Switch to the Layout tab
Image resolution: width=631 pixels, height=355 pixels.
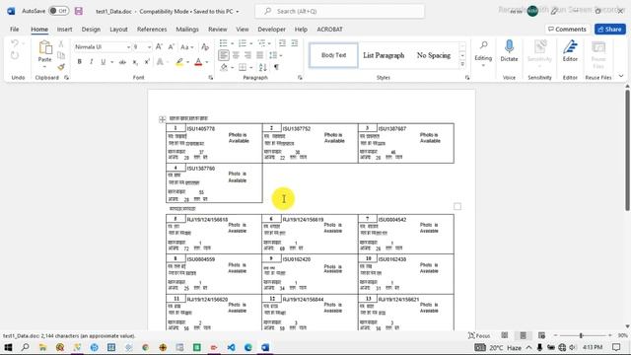pos(118,29)
